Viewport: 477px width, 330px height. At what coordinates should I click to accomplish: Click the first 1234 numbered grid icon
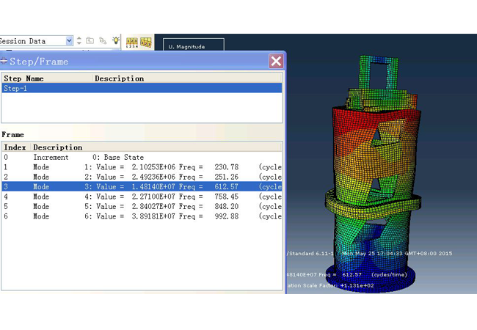point(132,42)
